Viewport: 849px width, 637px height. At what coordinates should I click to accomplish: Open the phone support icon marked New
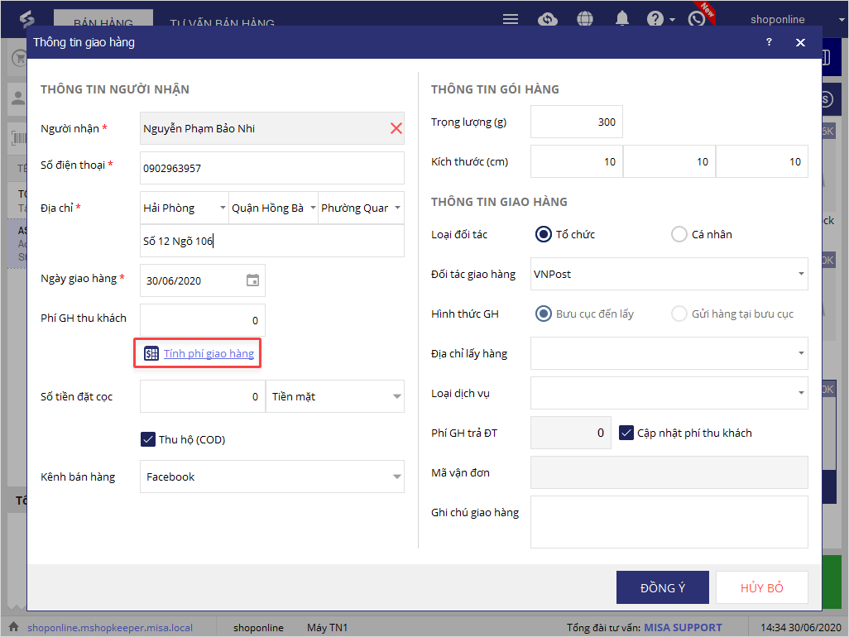point(697,19)
